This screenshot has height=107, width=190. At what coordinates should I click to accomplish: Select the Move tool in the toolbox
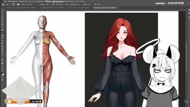tap(2, 11)
